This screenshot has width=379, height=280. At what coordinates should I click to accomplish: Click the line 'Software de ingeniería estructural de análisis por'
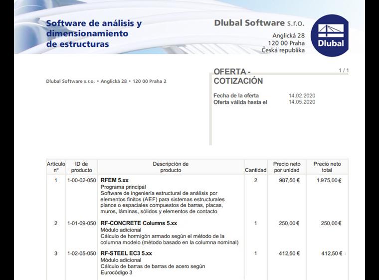pyautogui.click(x=159, y=193)
